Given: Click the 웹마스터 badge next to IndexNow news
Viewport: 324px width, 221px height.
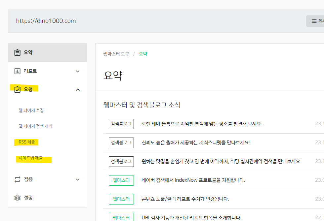Looking at the screenshot, I should 121,180.
